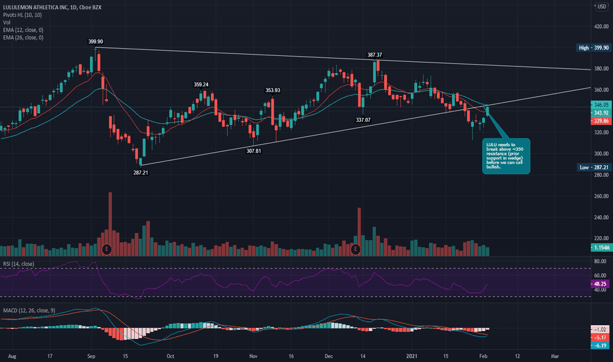The width and height of the screenshot is (613, 362).
Task: Click the purple 48.25 RSI value tag
Action: (x=600, y=284)
